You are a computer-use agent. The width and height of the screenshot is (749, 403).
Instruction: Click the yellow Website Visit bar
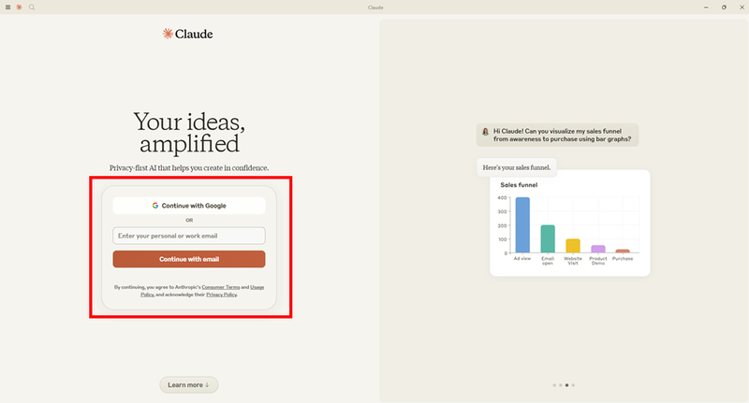pyautogui.click(x=573, y=246)
